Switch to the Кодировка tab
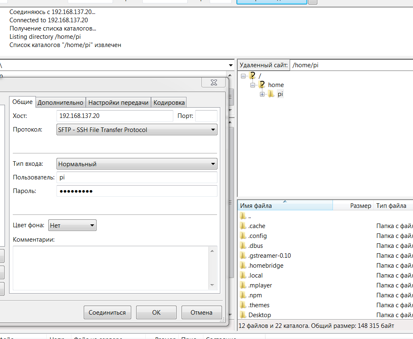 click(x=169, y=103)
